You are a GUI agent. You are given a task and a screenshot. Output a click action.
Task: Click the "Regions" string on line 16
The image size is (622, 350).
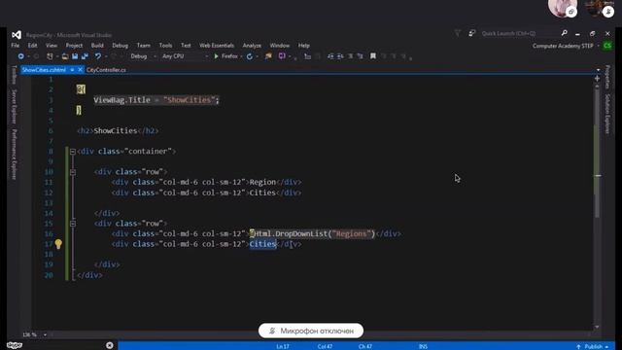pyautogui.click(x=352, y=233)
